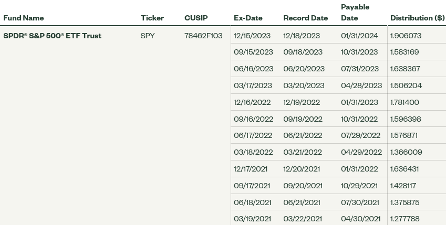Click the Ticker column header
Image resolution: width=446 pixels, height=225 pixels.
click(x=152, y=18)
